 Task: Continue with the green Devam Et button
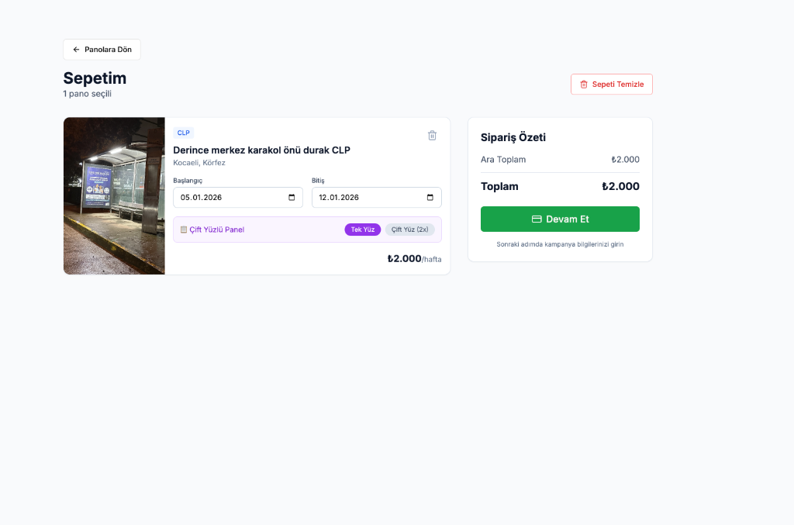click(x=560, y=219)
